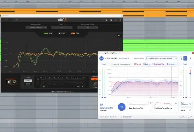Click the right output channel dot in Sonarworks
The height and width of the screenshot is (132, 194).
(186, 98)
